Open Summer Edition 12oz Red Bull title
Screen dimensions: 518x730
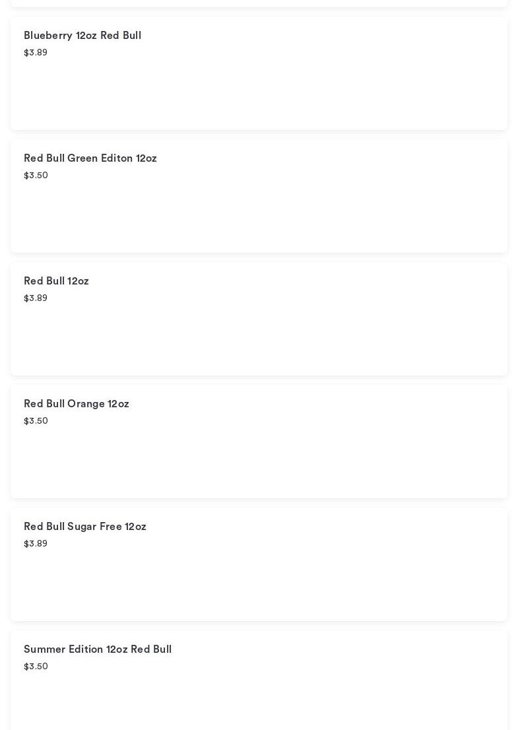(98, 649)
